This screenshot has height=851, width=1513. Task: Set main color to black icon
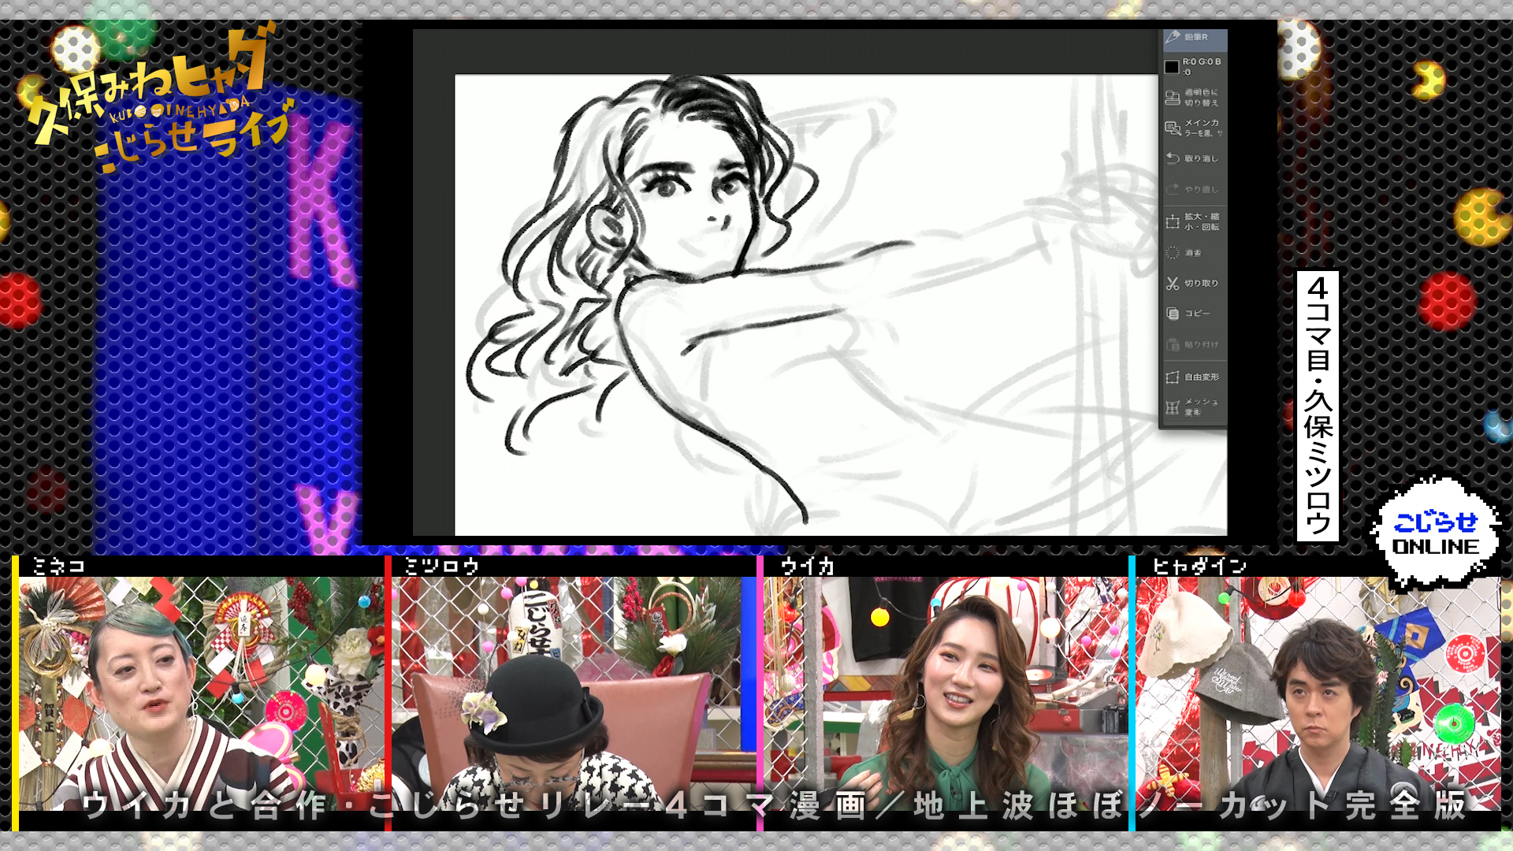coord(1173,128)
